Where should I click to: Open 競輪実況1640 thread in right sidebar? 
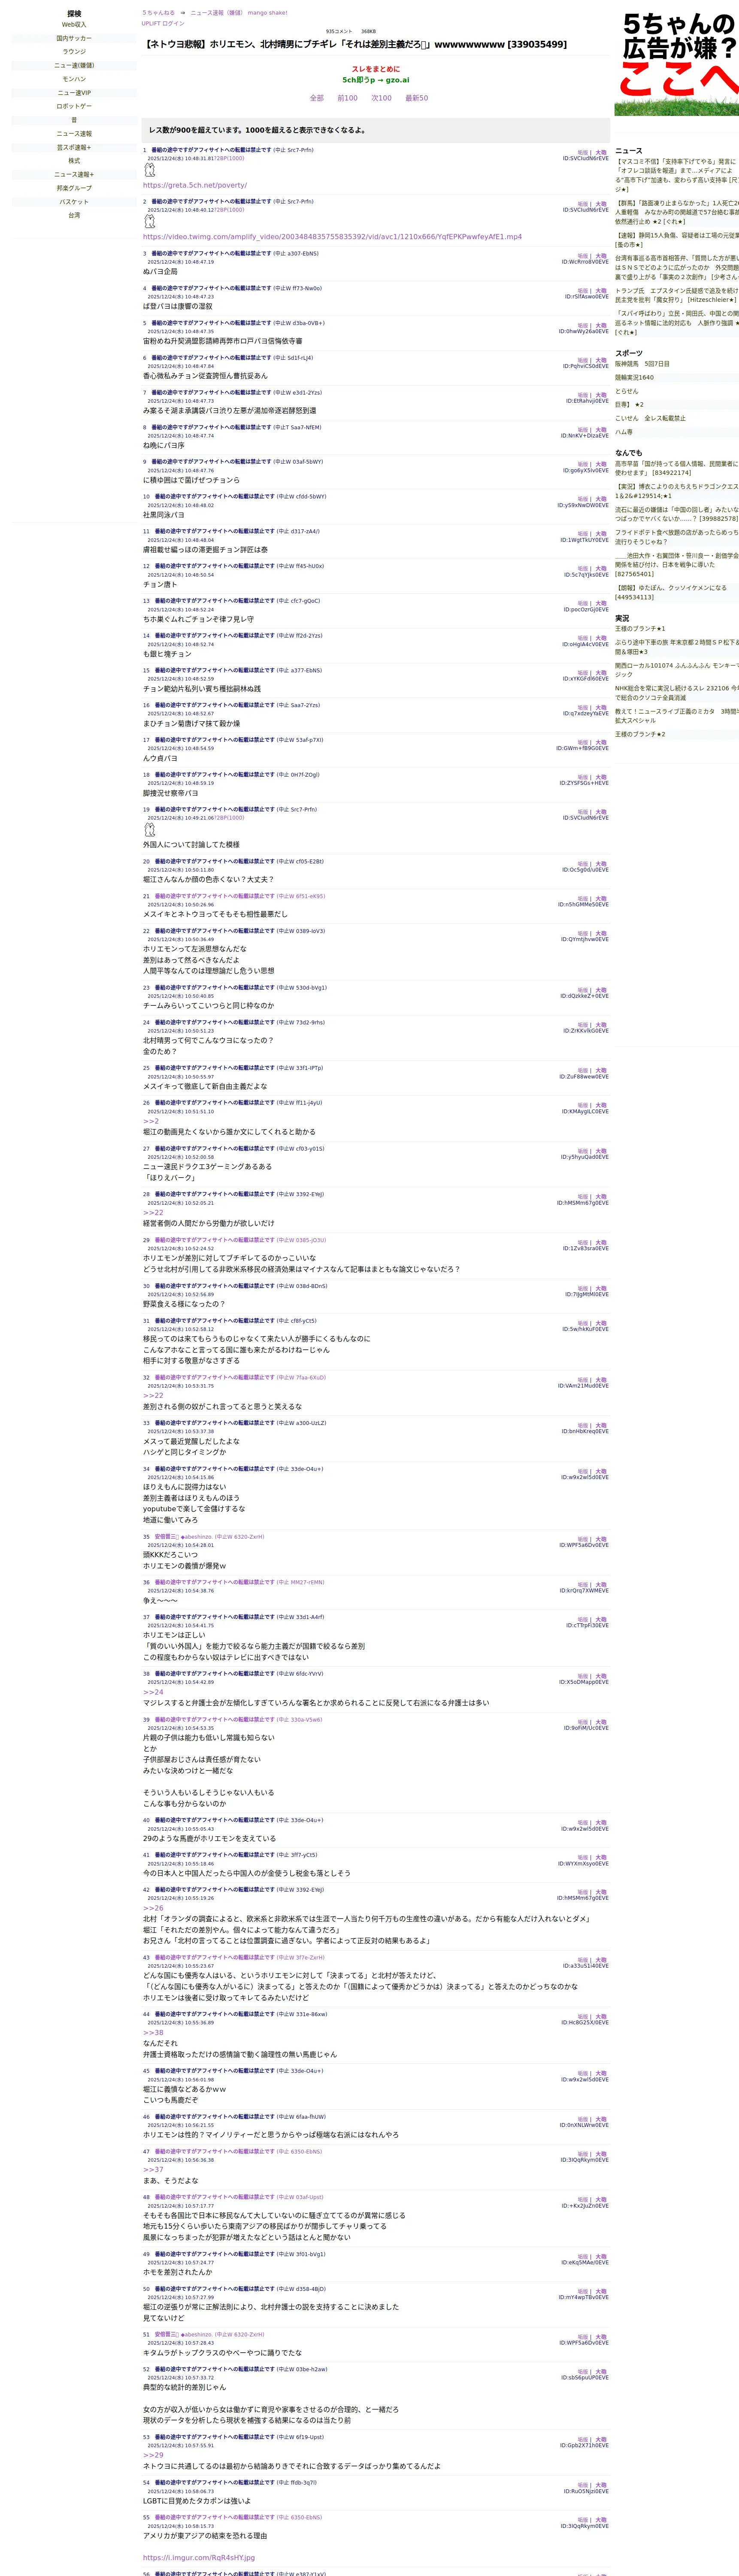(x=634, y=377)
